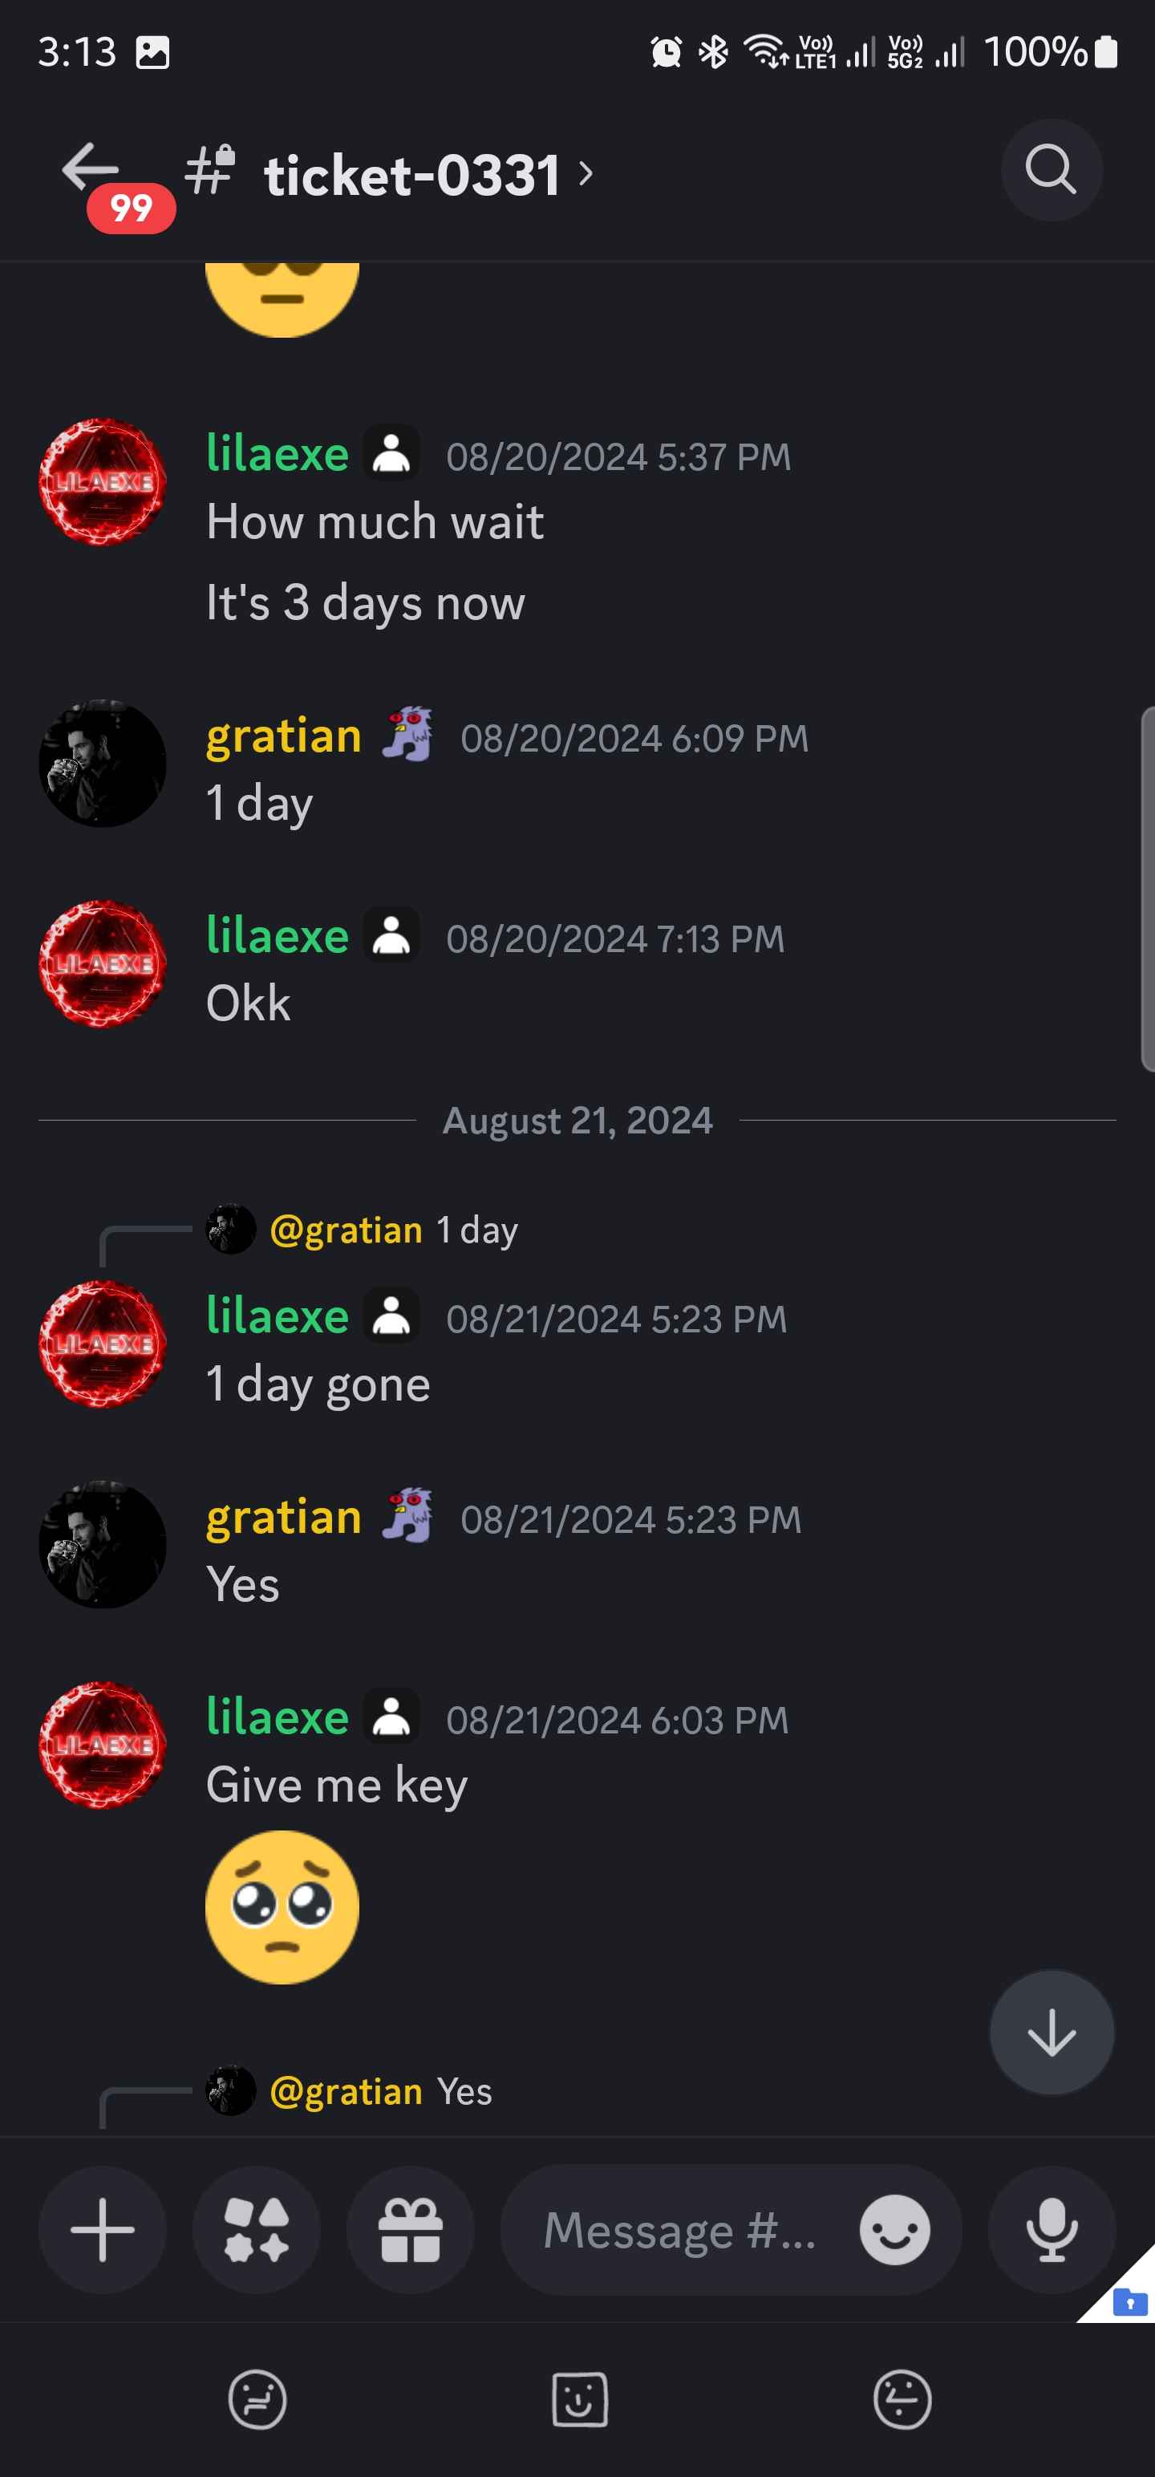Tap the bottom left emoji face icon
This screenshot has width=1155, height=2477.
click(257, 2399)
